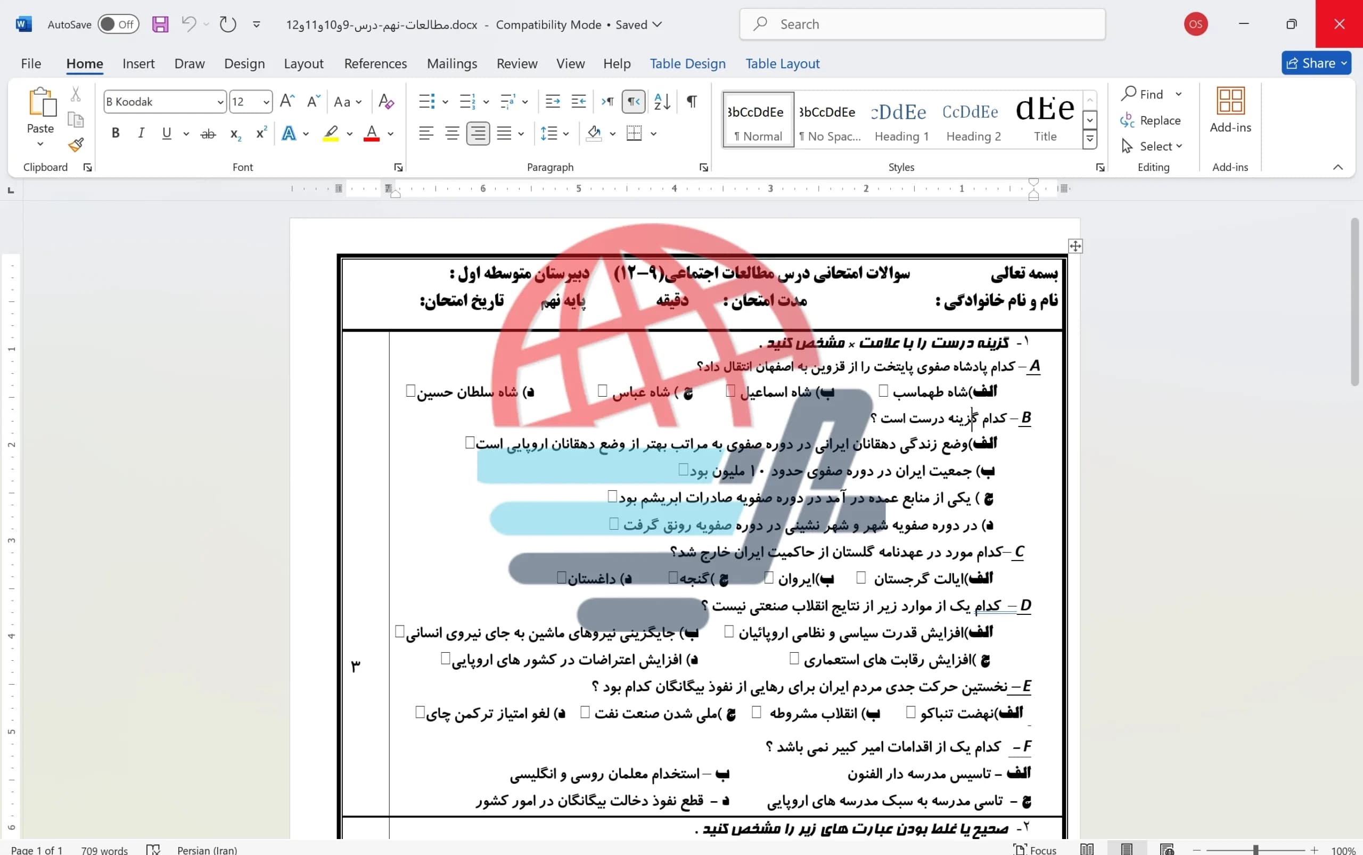Expand the Styles gallery
Image resolution: width=1363 pixels, height=855 pixels.
(1089, 139)
